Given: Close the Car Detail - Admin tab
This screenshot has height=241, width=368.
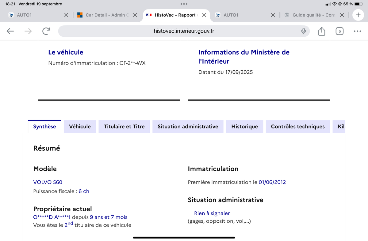Looking at the screenshot, I should point(135,15).
